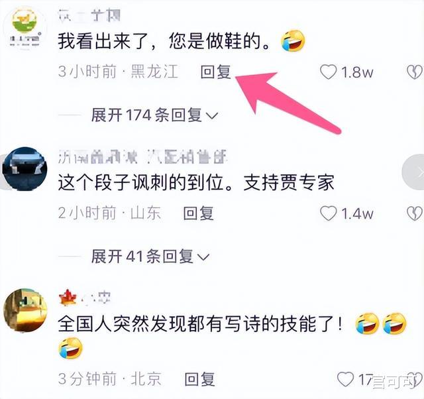Dislike the 山东 comment with broken heart
424x399 pixels.
point(414,213)
